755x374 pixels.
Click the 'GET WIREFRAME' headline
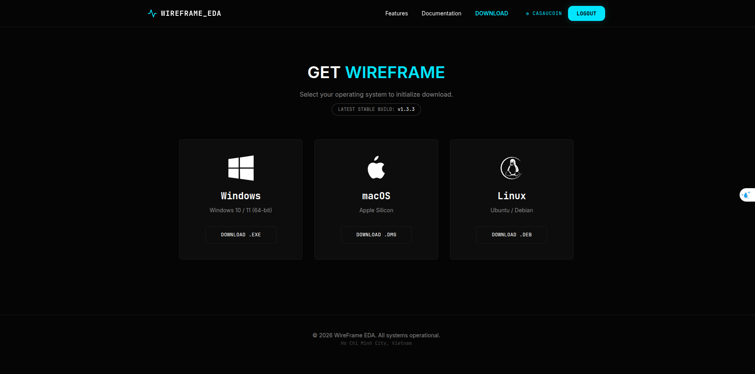[376, 73]
